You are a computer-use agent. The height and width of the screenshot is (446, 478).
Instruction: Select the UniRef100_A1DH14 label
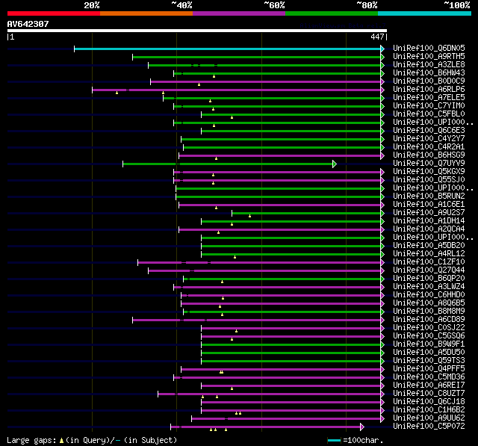pos(429,220)
